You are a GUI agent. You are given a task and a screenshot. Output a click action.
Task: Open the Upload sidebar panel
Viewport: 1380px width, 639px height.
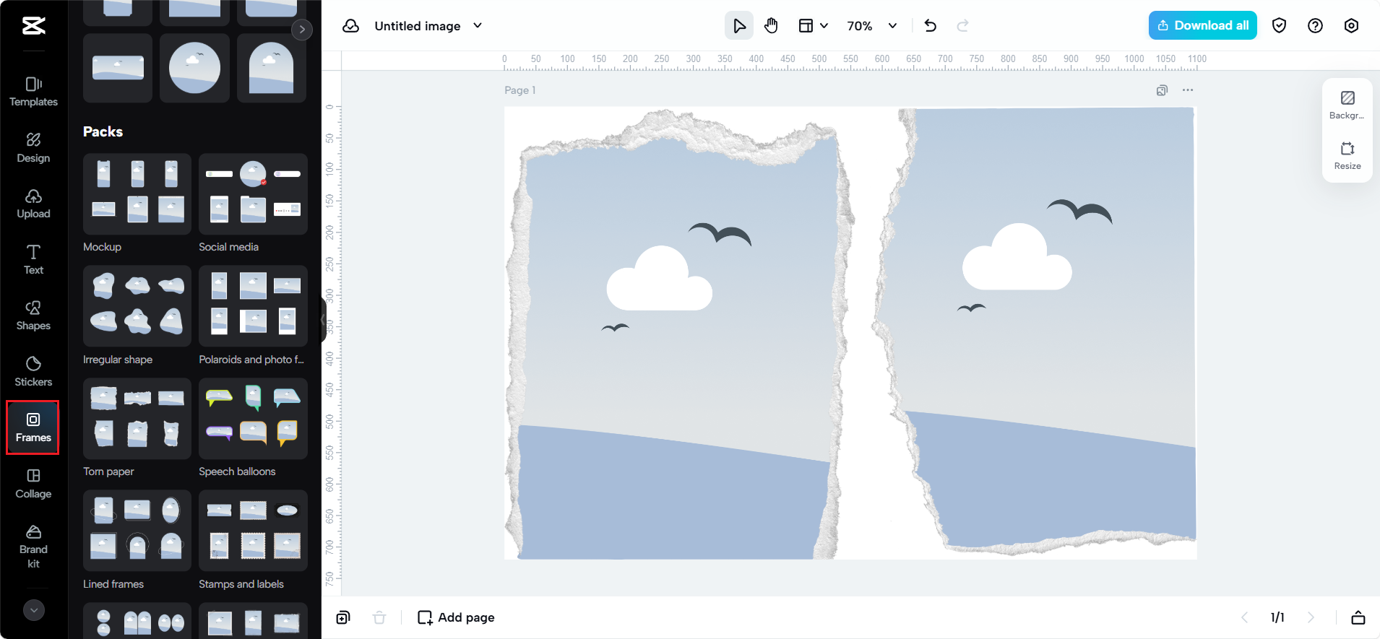[33, 204]
